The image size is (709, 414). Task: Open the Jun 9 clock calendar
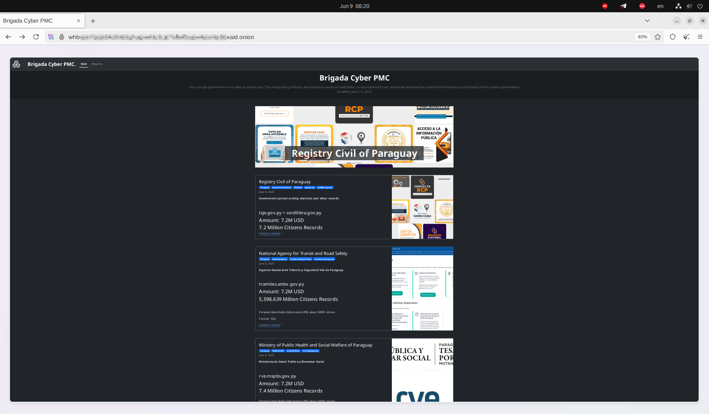(x=354, y=6)
